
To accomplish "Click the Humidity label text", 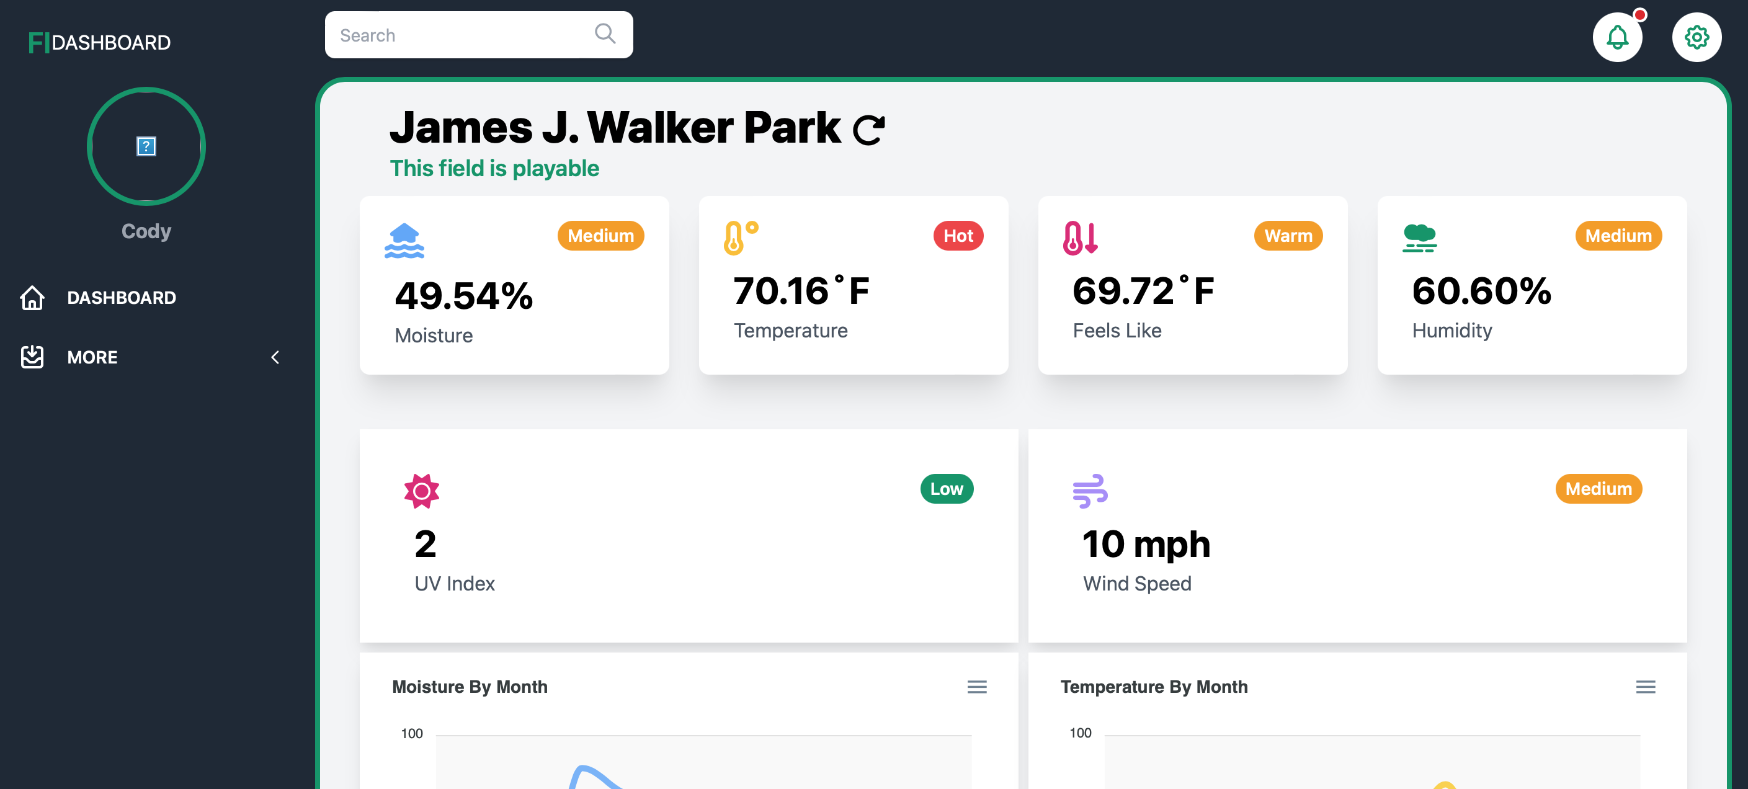I will point(1451,331).
